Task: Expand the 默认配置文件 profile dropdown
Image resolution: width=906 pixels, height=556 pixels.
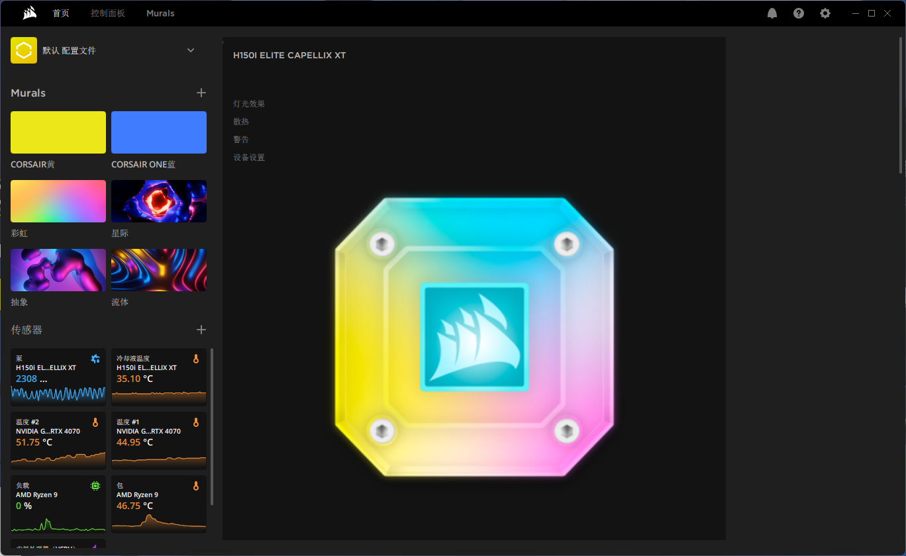Action: 191,50
